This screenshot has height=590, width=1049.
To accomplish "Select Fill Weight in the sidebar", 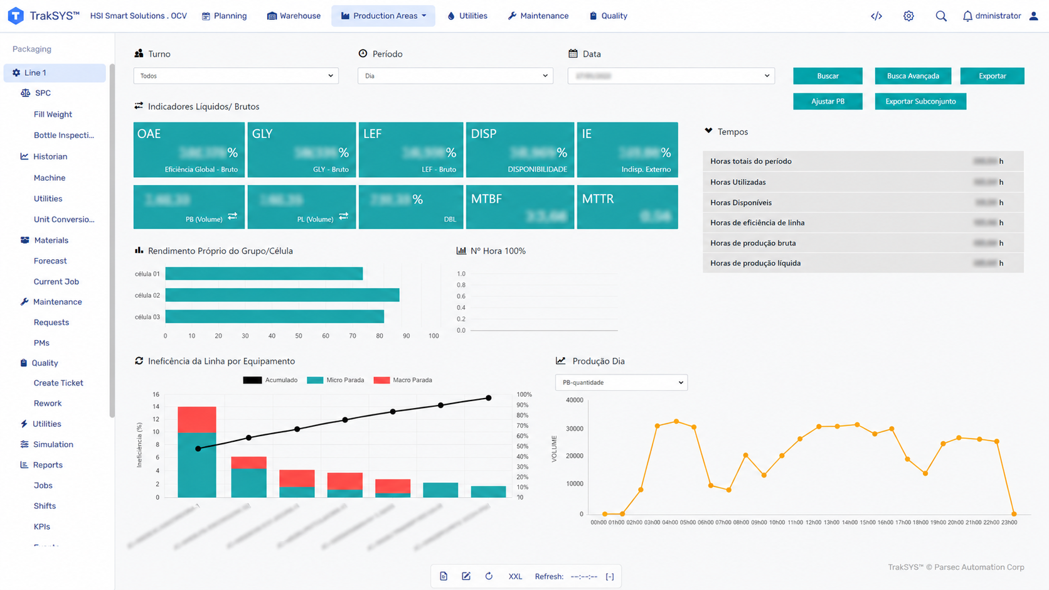I will click(53, 114).
